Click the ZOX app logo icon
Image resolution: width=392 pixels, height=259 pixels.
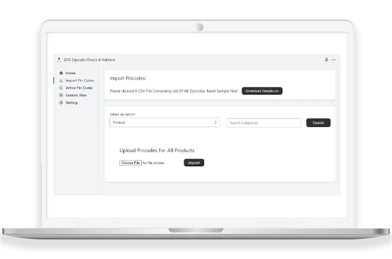pyautogui.click(x=59, y=59)
